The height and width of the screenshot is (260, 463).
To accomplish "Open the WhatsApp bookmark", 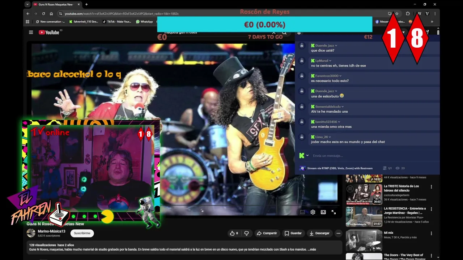I will point(144,22).
